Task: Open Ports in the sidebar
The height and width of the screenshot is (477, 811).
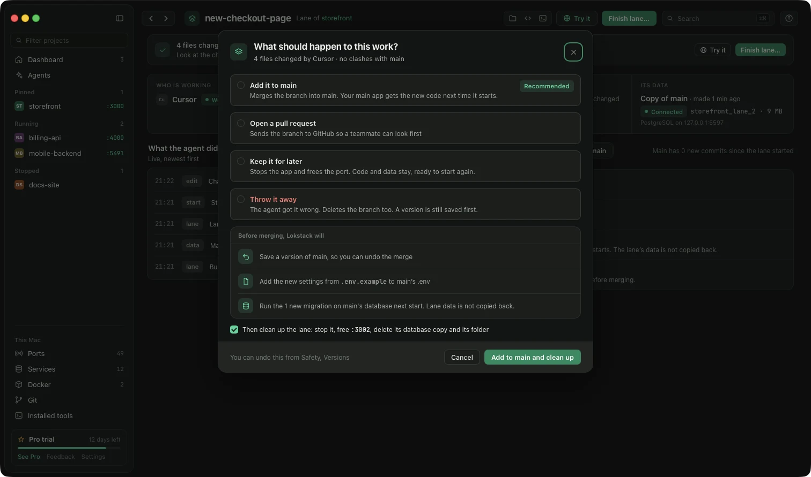Action: pos(69,353)
